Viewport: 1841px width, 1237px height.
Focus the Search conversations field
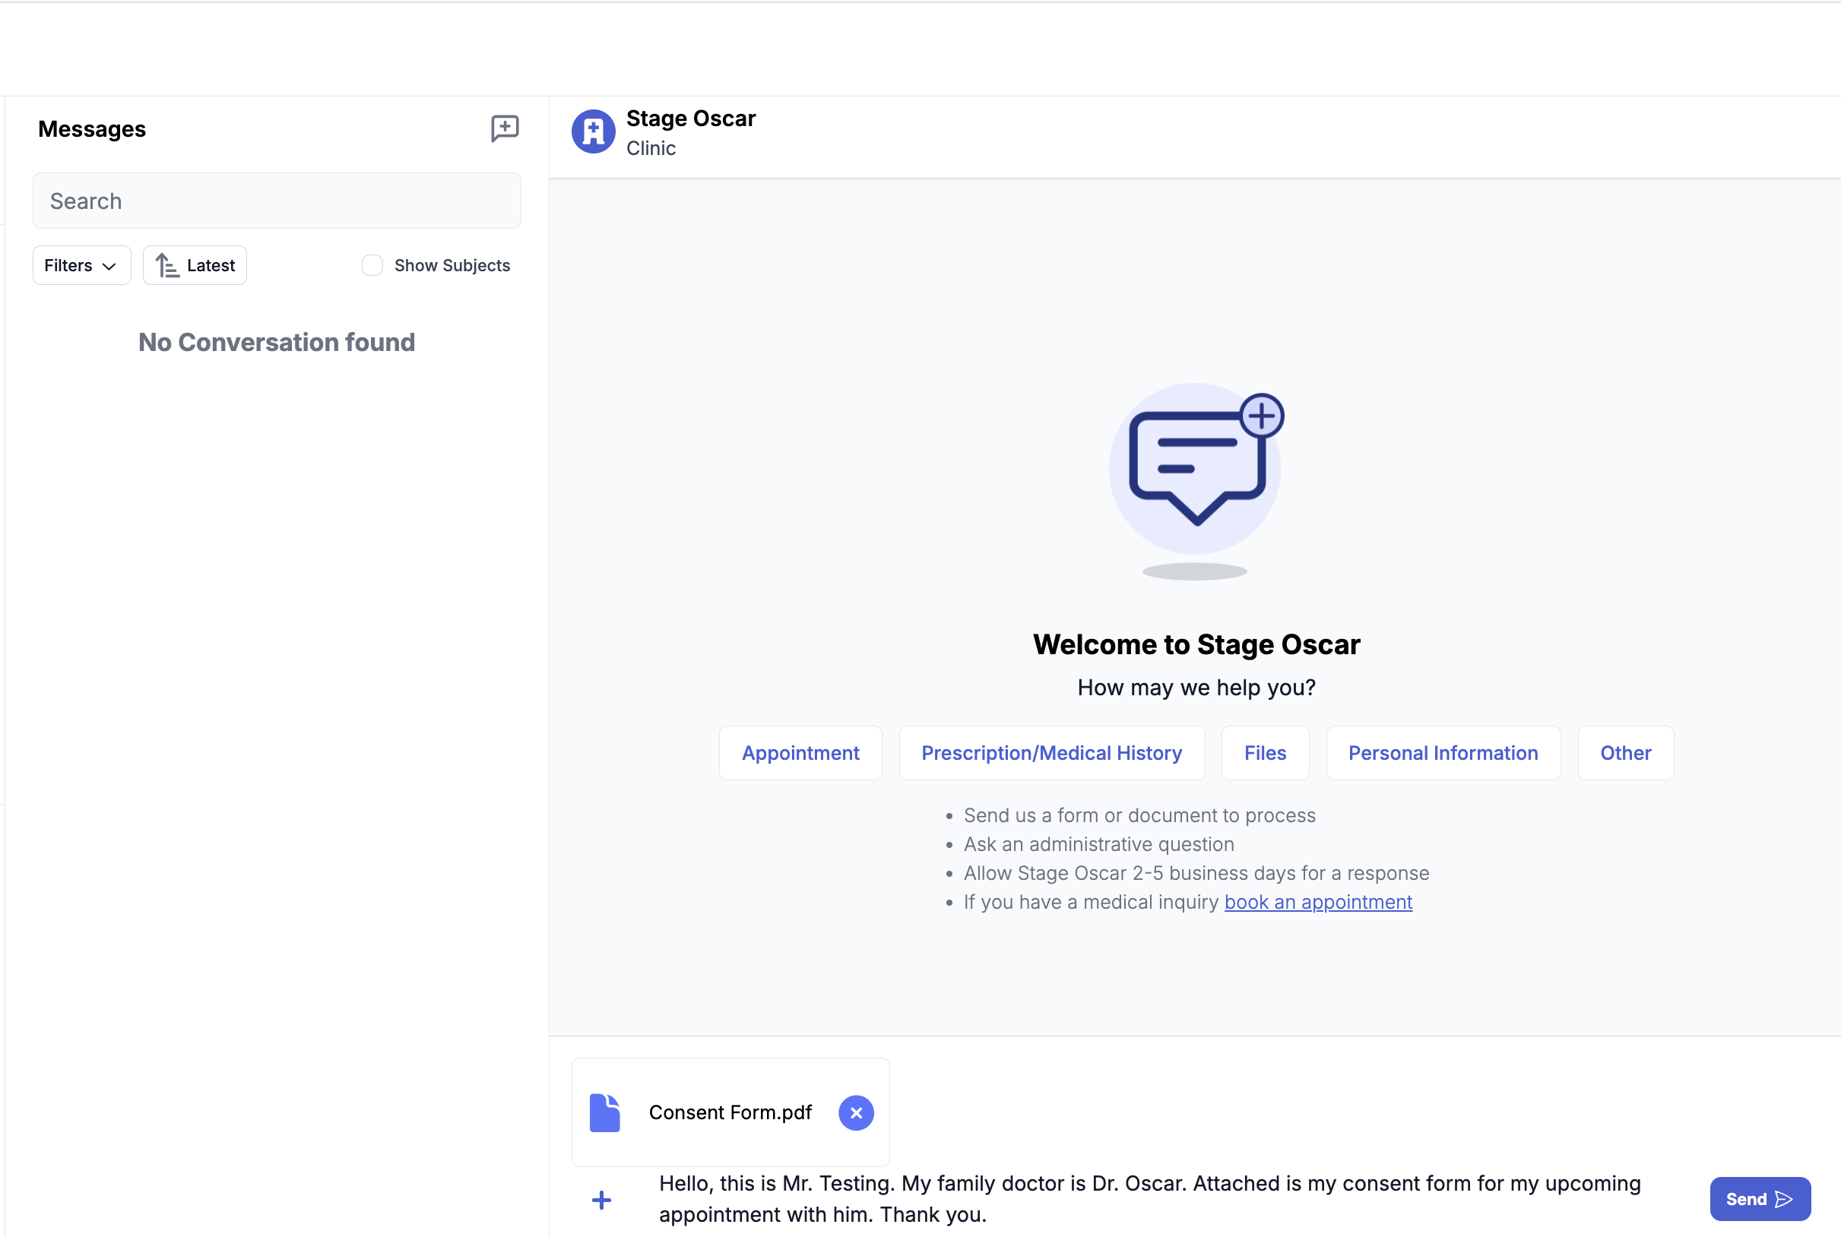[276, 201]
